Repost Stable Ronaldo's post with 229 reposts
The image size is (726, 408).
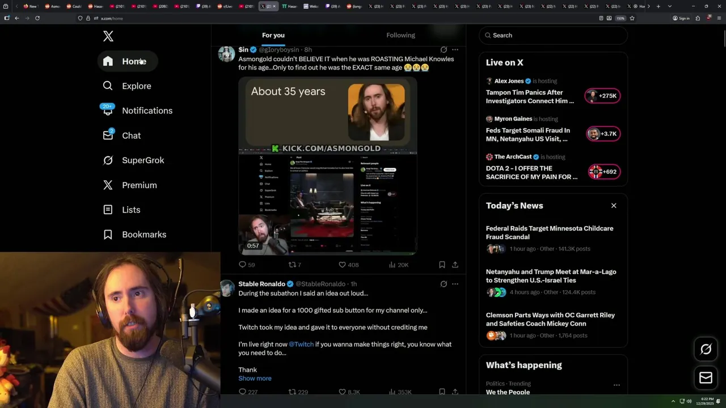pos(298,392)
